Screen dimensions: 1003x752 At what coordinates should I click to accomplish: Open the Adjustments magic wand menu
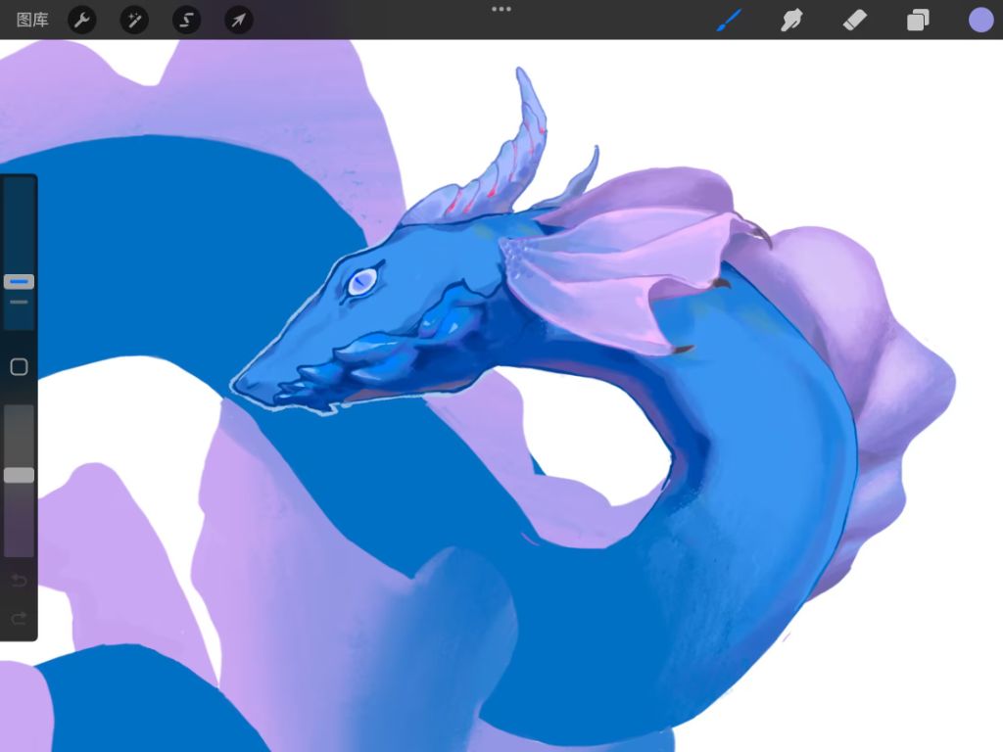tap(134, 21)
